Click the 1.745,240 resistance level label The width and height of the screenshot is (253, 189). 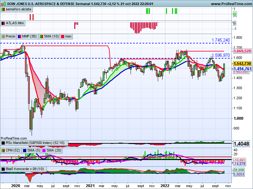(220, 40)
